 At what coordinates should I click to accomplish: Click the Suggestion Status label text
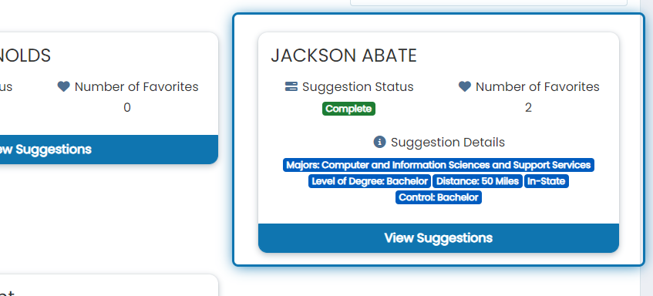(358, 86)
